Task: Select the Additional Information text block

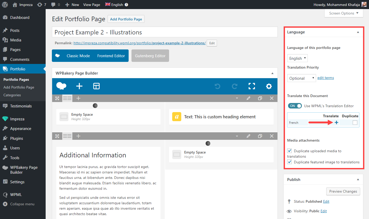Action: pyautogui.click(x=108, y=183)
